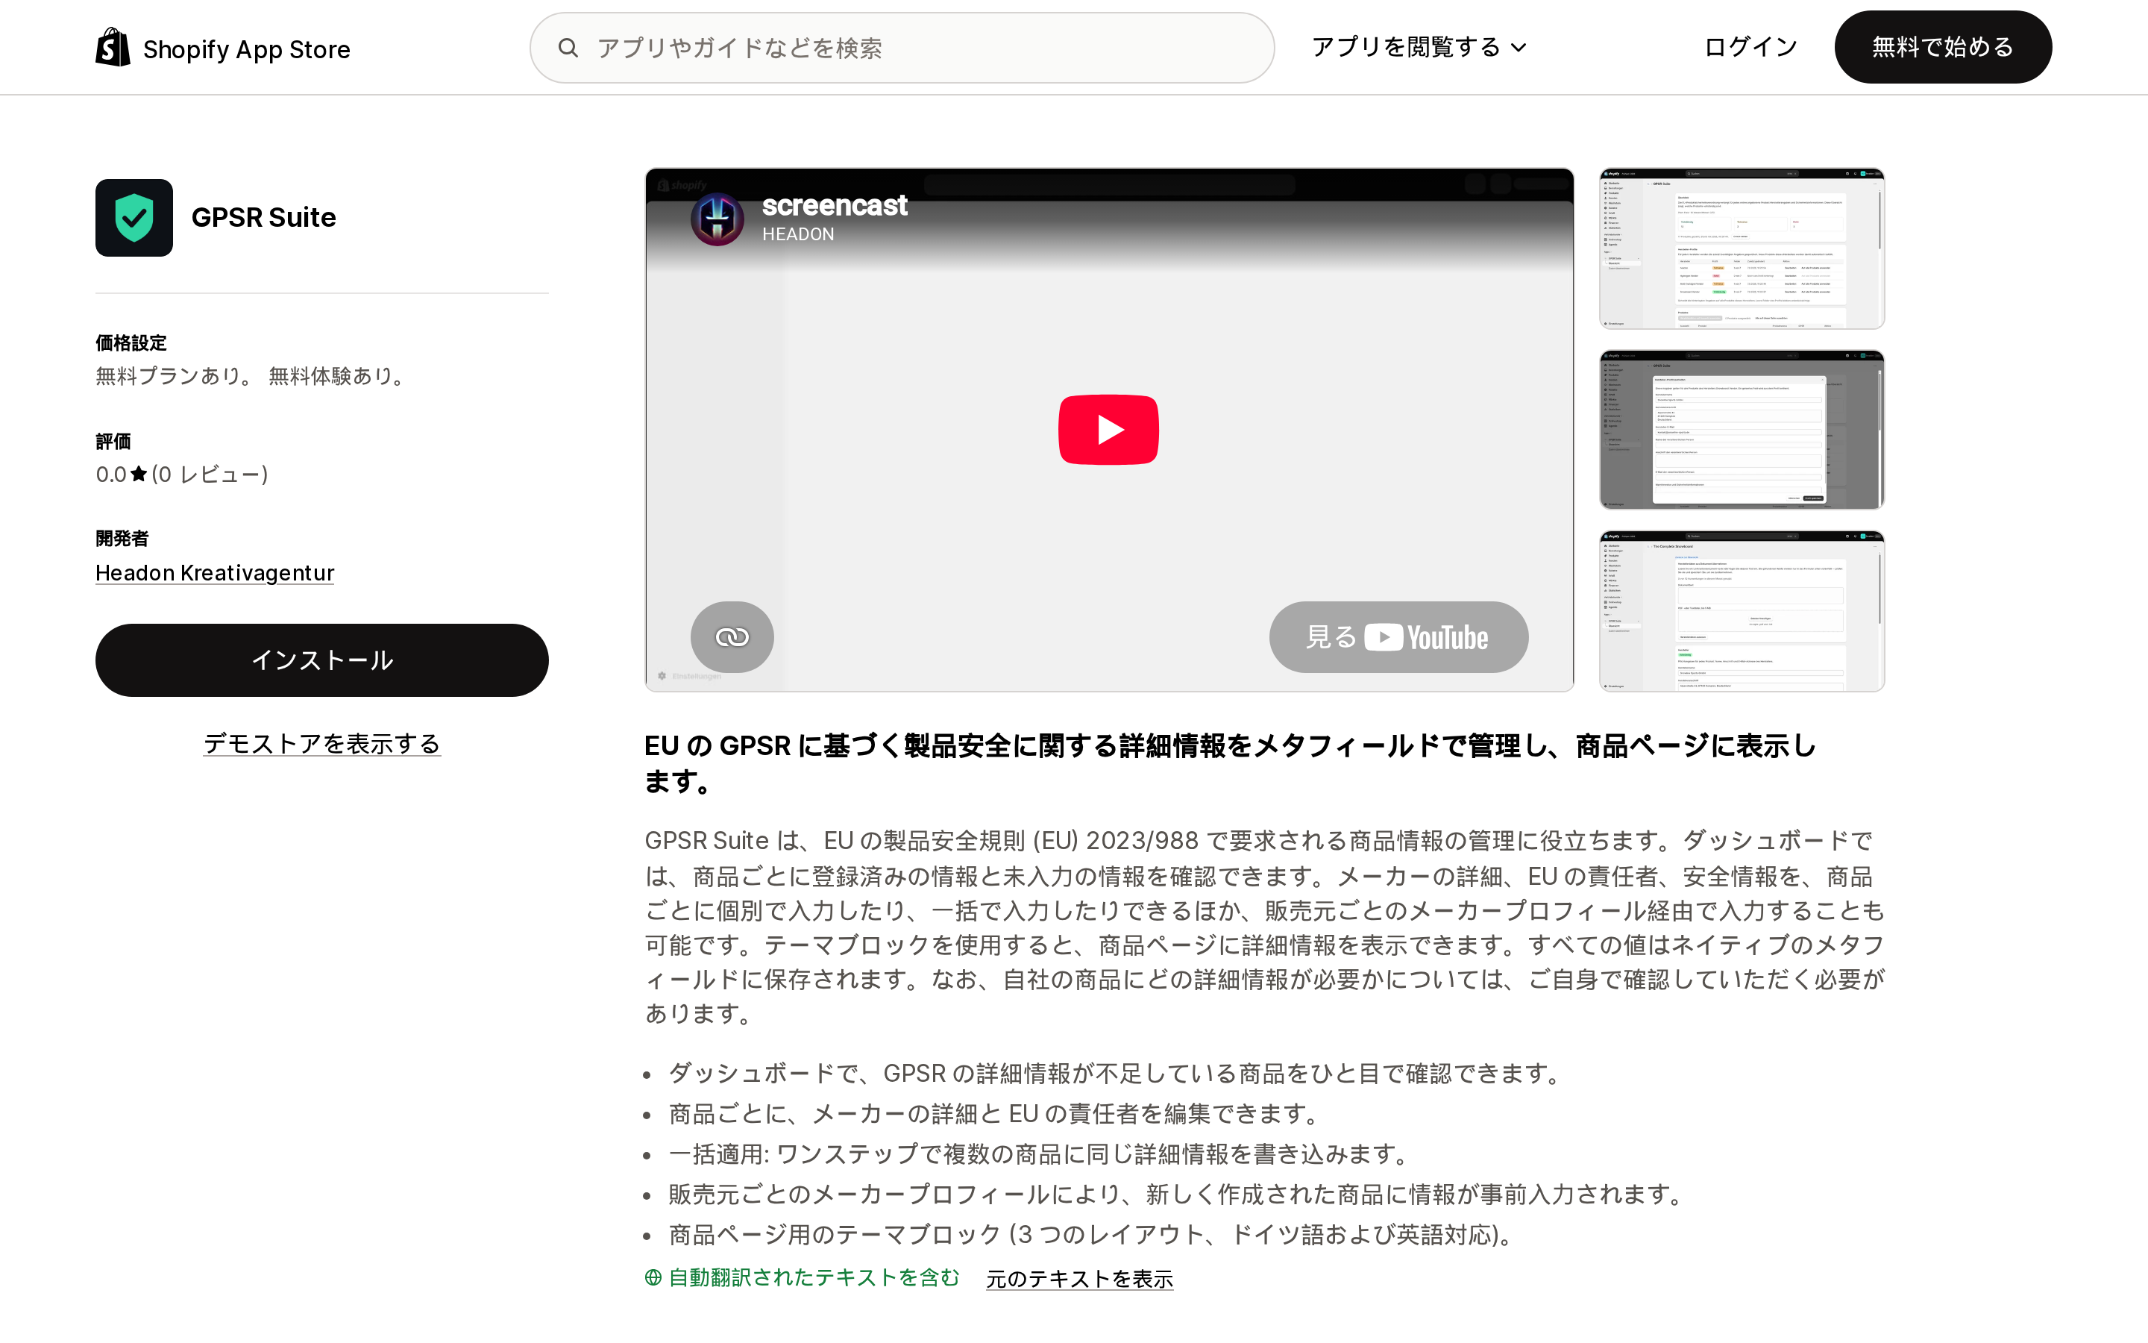Open the Shopify App Store home link
The height and width of the screenshot is (1343, 2148).
pyautogui.click(x=223, y=48)
